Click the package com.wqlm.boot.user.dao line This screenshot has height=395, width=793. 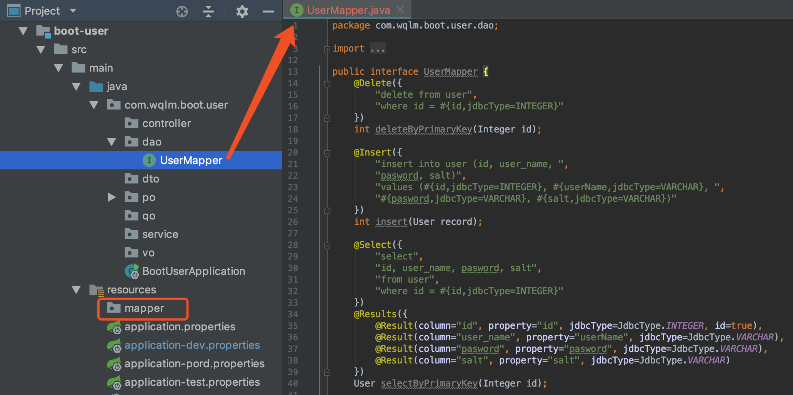pyautogui.click(x=415, y=25)
